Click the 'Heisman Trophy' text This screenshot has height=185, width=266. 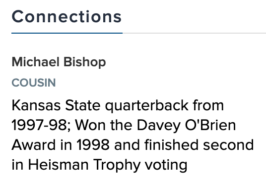tap(84, 165)
